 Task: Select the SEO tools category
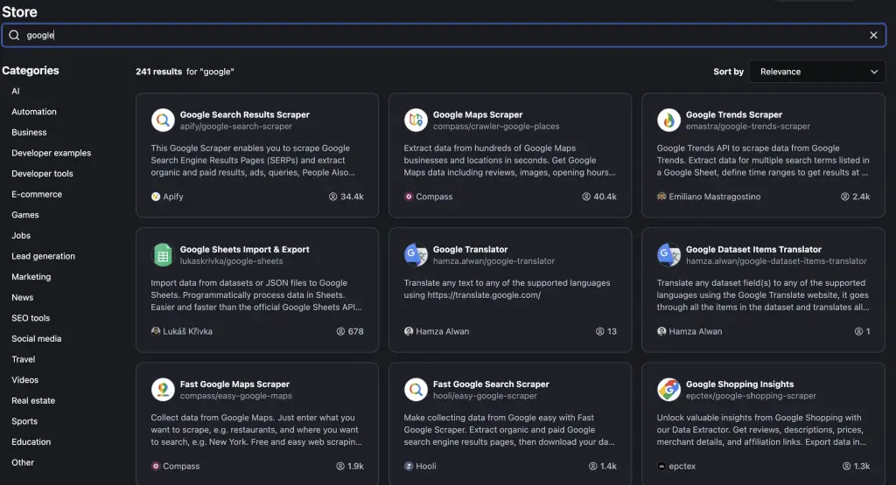tap(31, 318)
